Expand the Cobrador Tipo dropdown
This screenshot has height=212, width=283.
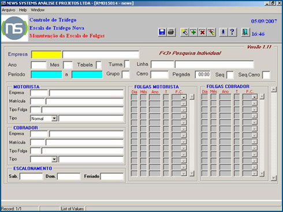[54, 159]
